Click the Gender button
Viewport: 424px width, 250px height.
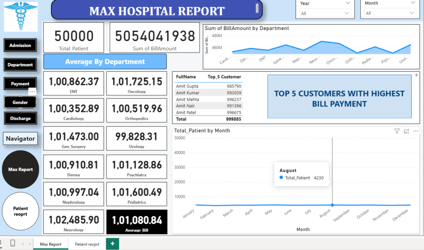click(20, 102)
